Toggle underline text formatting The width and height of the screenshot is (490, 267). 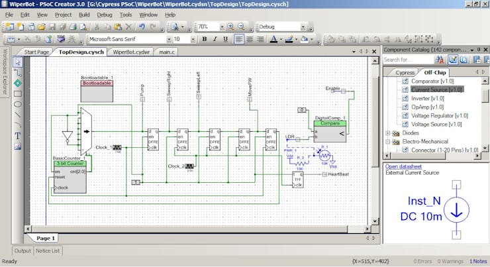pos(225,39)
